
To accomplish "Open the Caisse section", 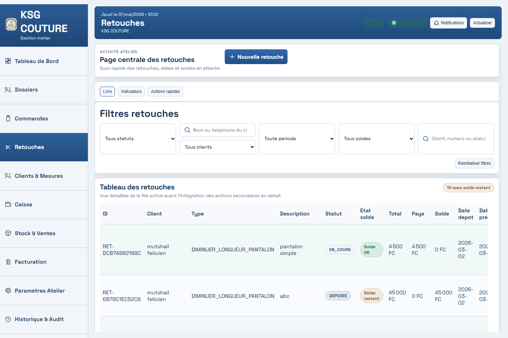I will (x=44, y=205).
